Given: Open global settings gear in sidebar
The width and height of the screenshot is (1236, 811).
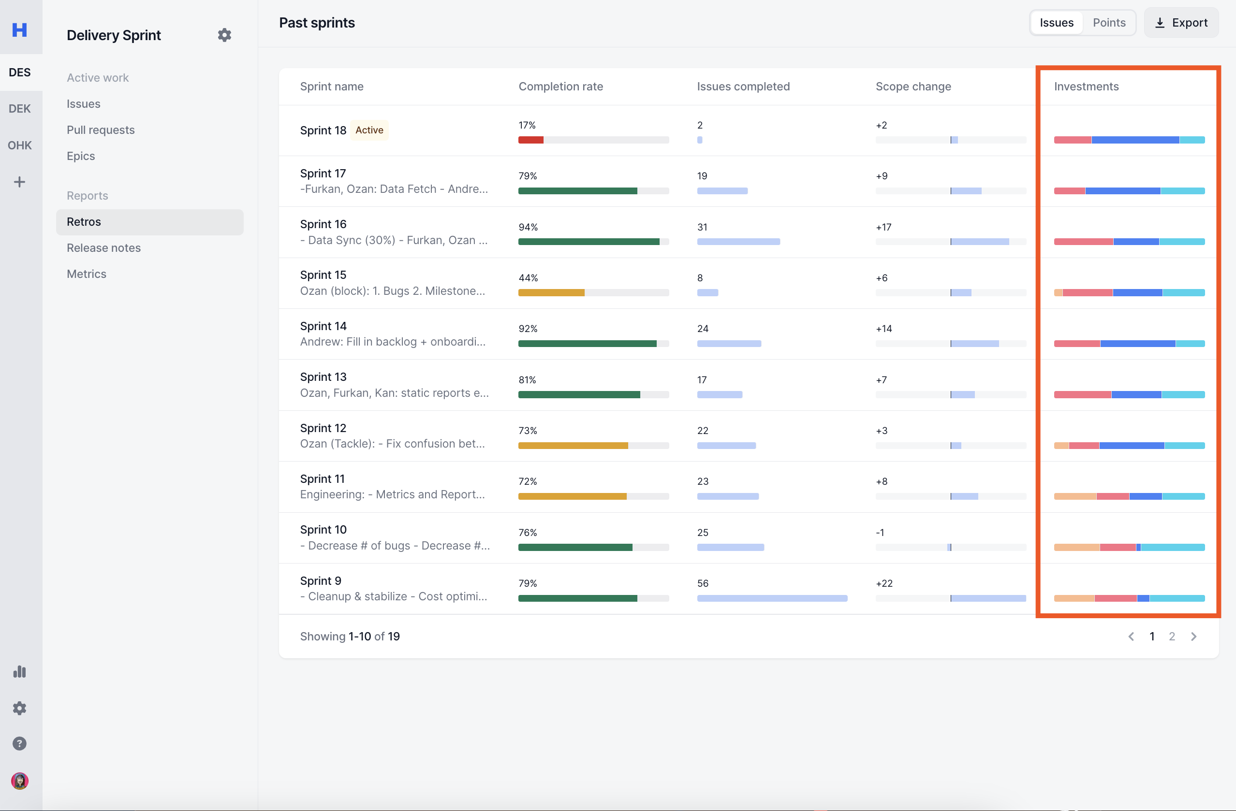Looking at the screenshot, I should (20, 708).
